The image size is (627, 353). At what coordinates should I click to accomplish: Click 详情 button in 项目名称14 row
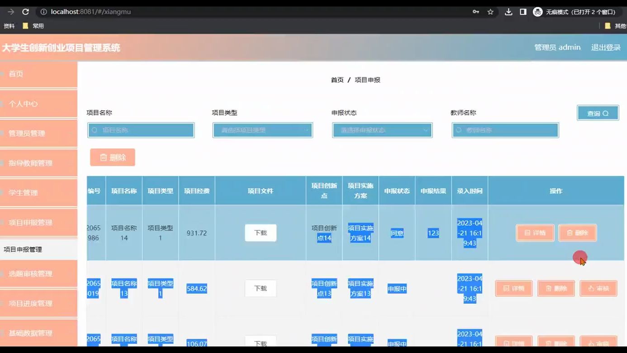535,233
